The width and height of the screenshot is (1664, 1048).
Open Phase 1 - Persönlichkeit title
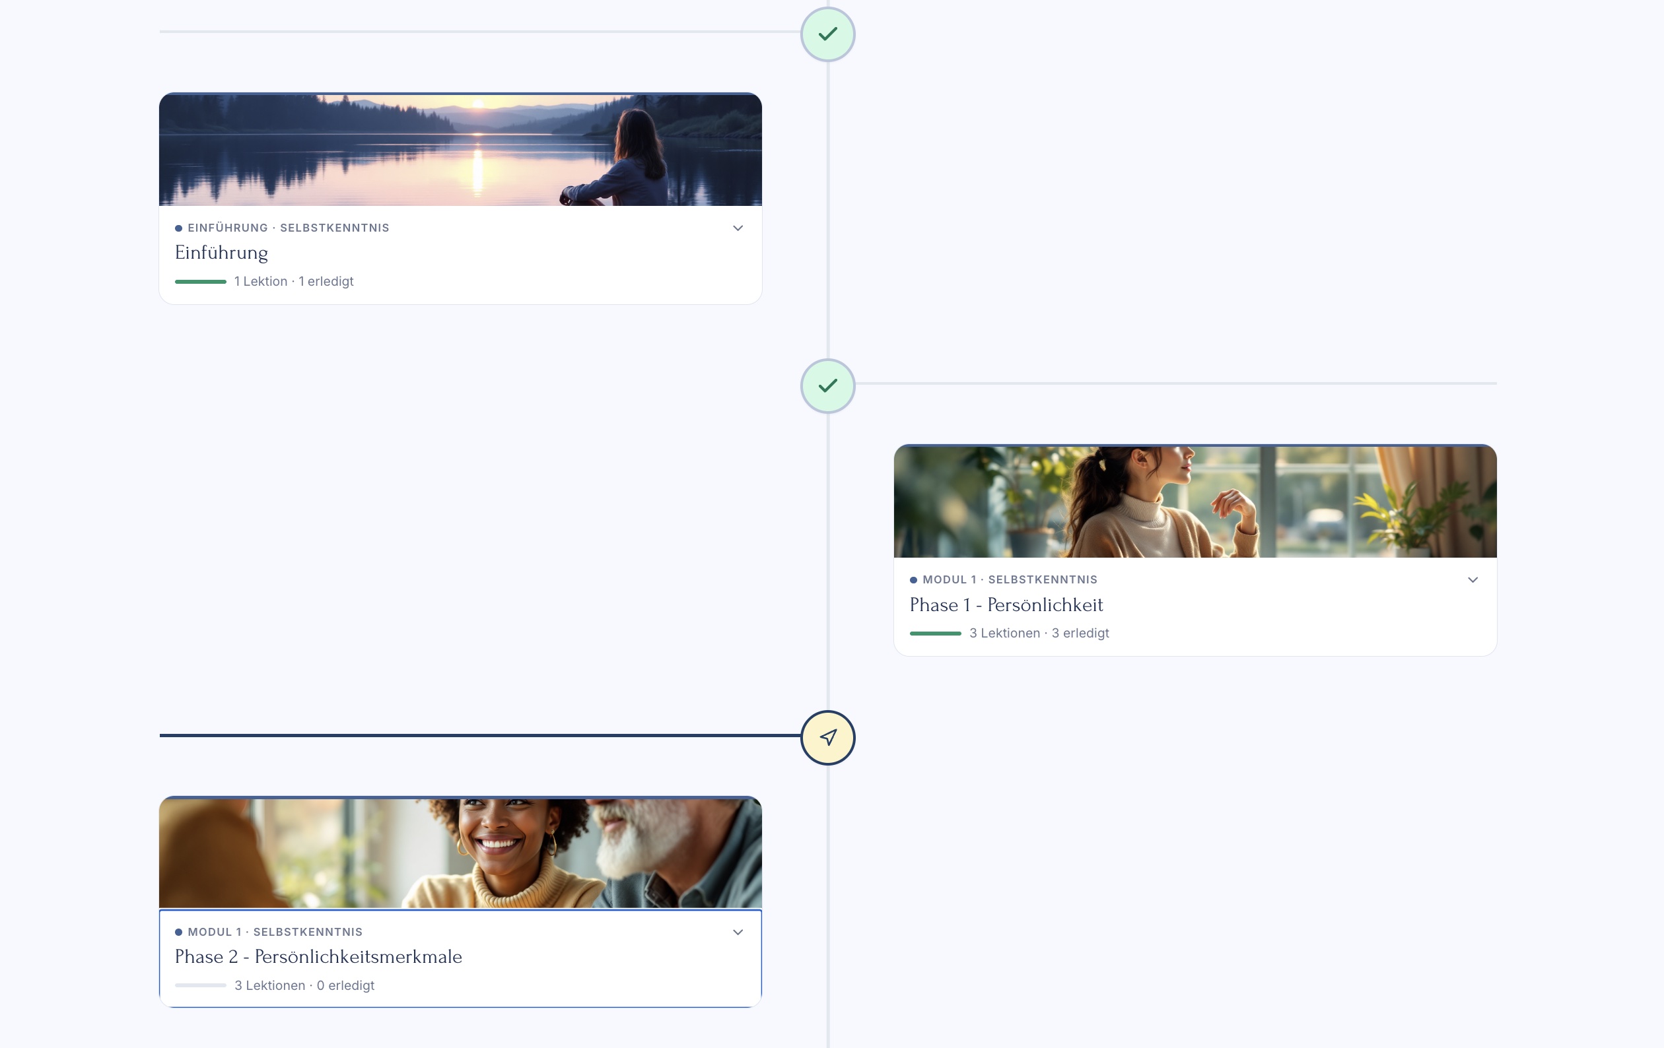point(1006,605)
